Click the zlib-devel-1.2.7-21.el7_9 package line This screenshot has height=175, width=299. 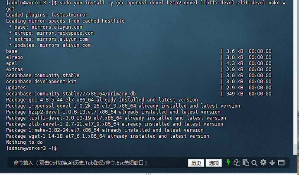click(114, 124)
